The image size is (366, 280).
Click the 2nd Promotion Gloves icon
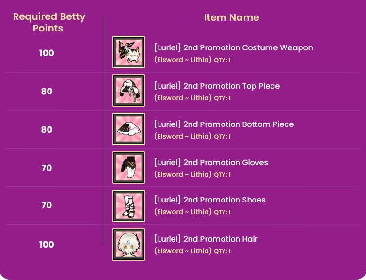tap(128, 168)
